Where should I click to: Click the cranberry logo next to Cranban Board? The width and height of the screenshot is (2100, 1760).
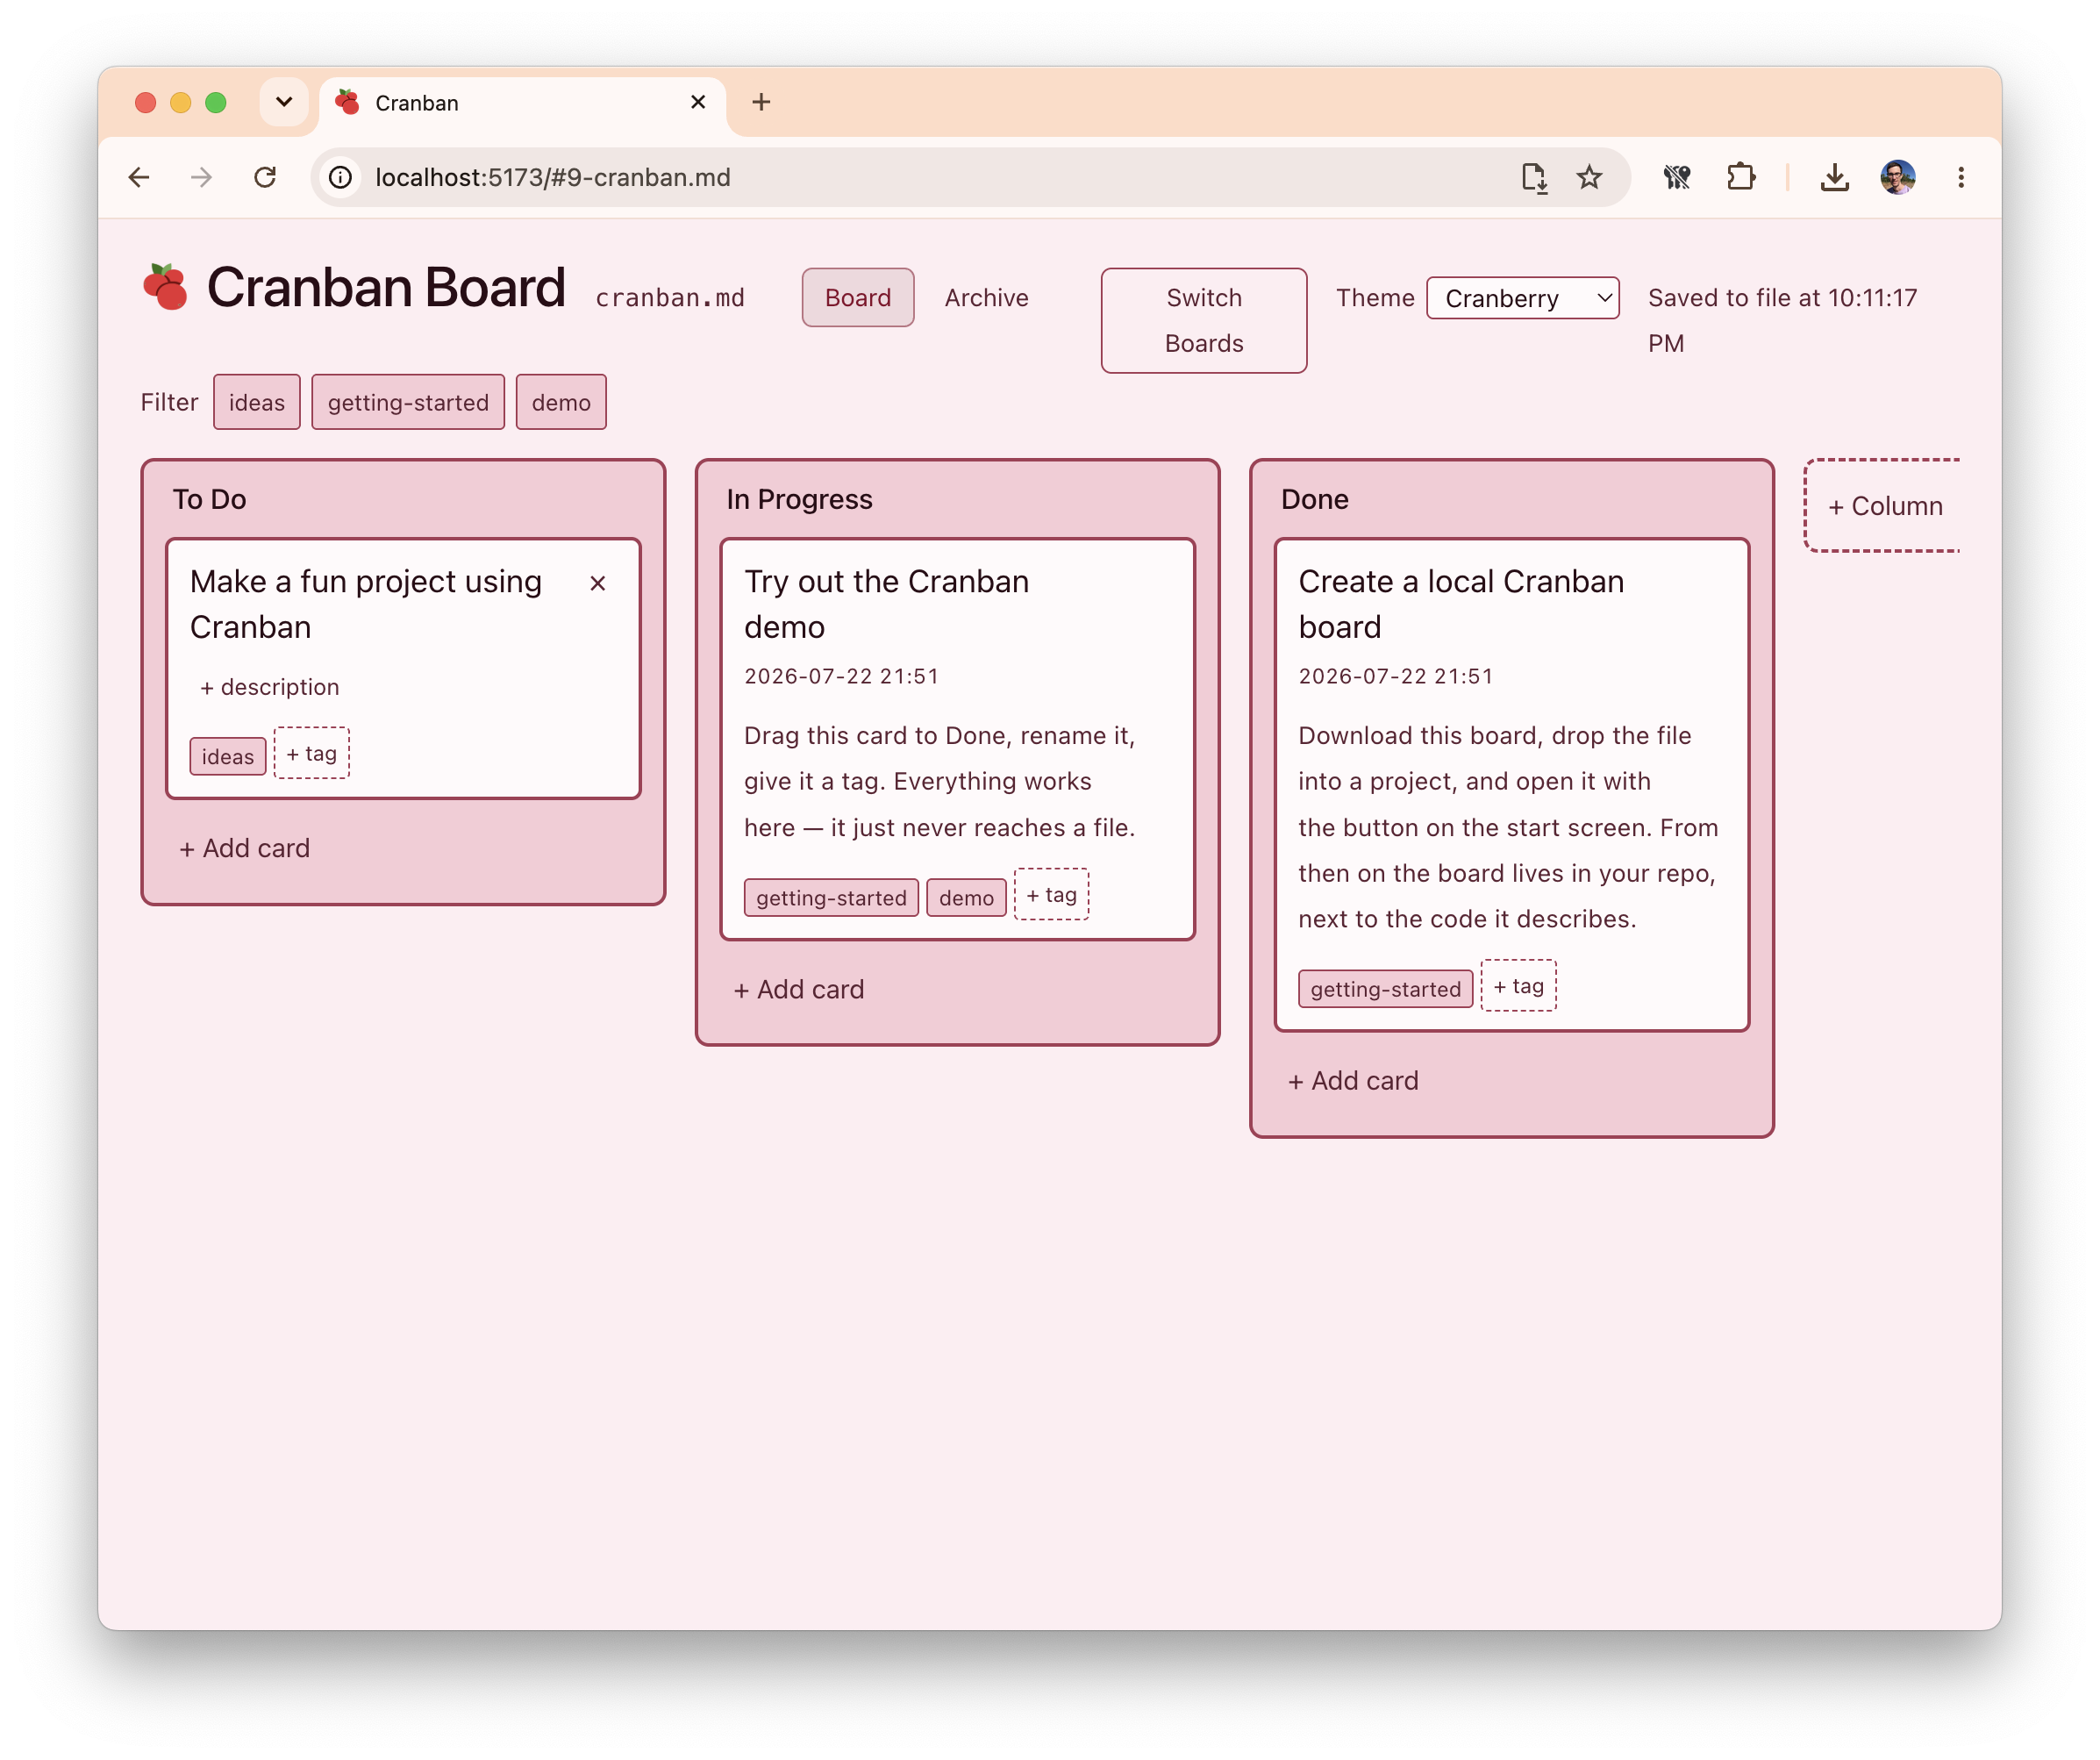[165, 287]
